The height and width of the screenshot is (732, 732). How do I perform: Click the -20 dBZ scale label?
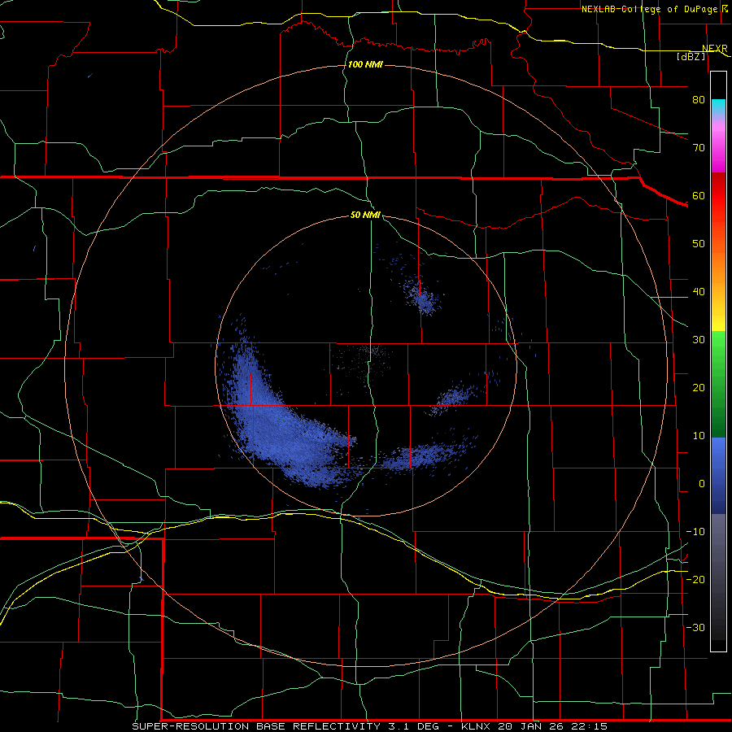coord(695,579)
